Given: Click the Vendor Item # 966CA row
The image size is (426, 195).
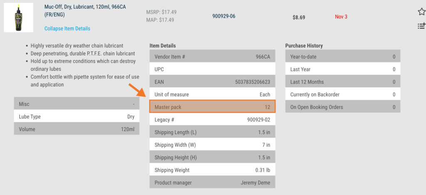Looking at the screenshot, I should (x=212, y=57).
